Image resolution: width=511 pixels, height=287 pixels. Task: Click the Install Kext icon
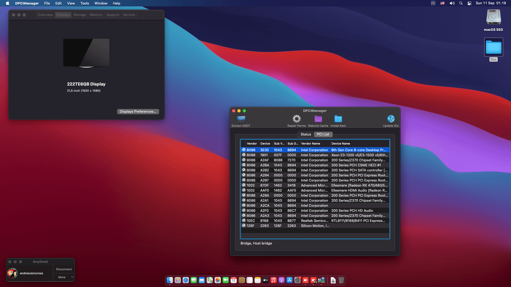point(338,119)
